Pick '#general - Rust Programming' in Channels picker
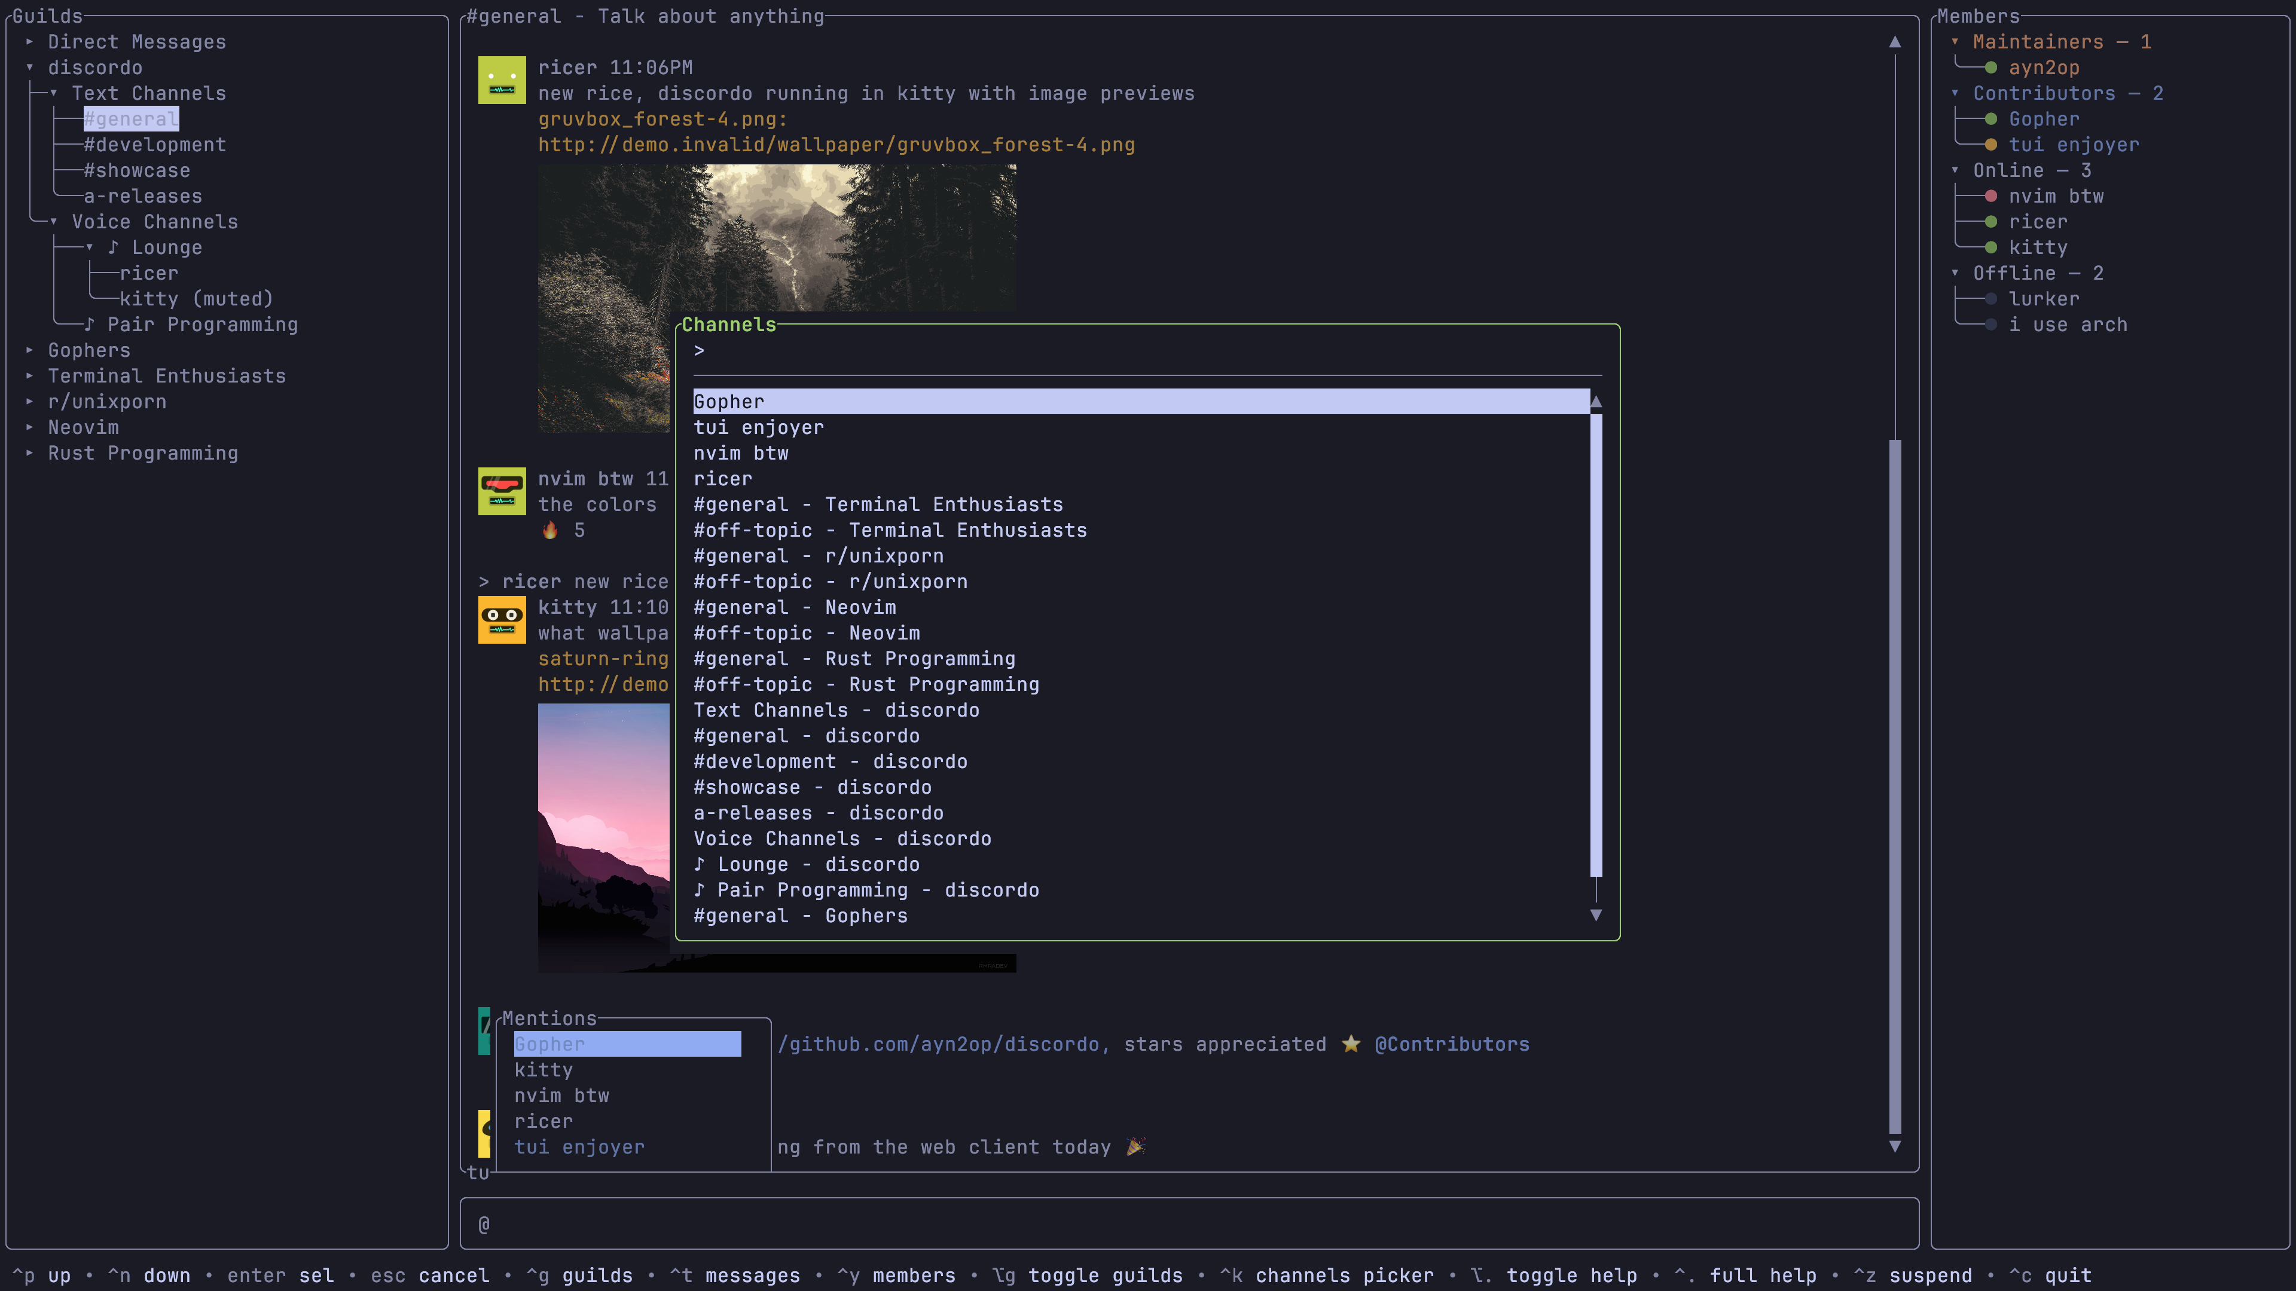 (1141, 659)
